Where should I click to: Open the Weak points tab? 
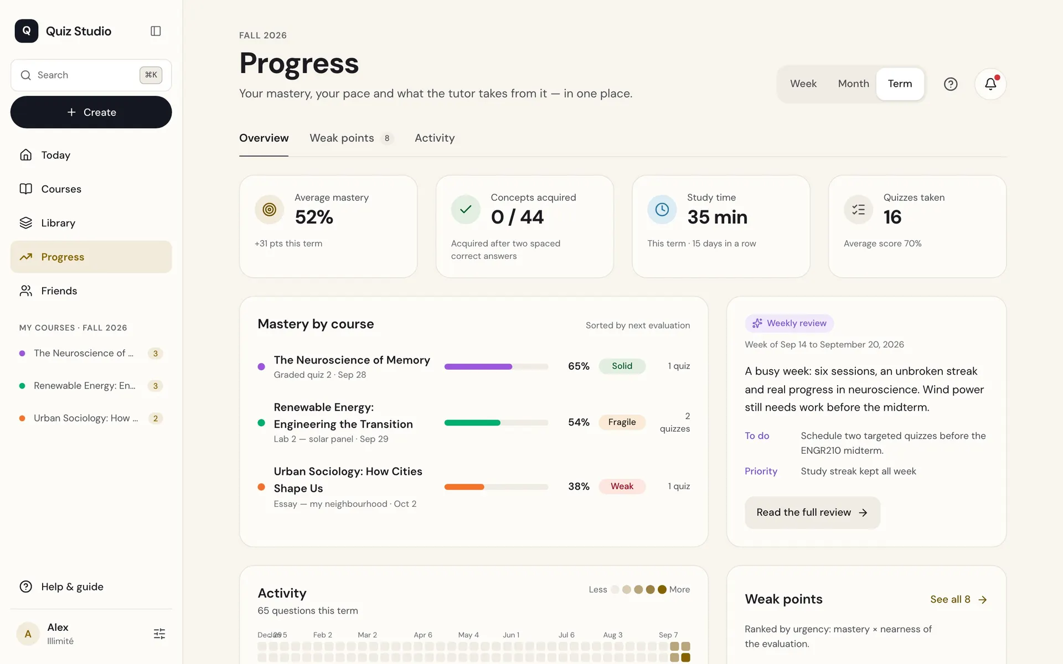point(351,138)
